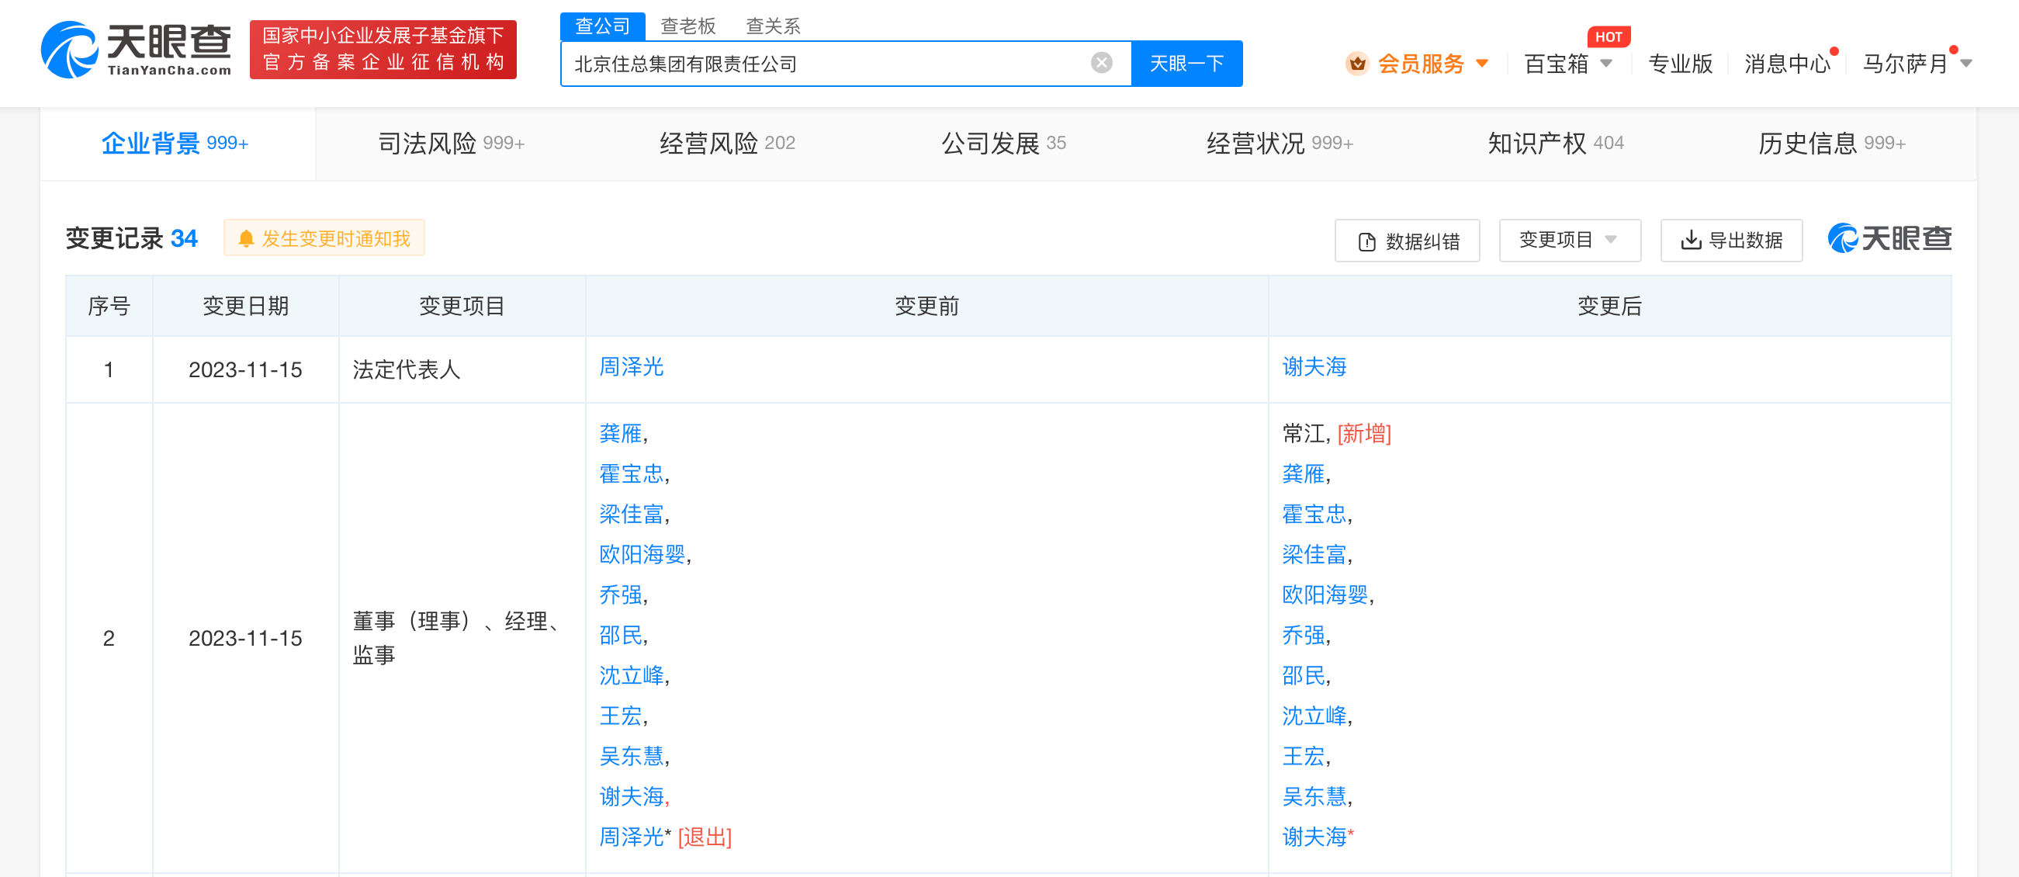Open the 变更项目 filter dropdown
Viewport: 2019px width, 877px height.
[1569, 240]
